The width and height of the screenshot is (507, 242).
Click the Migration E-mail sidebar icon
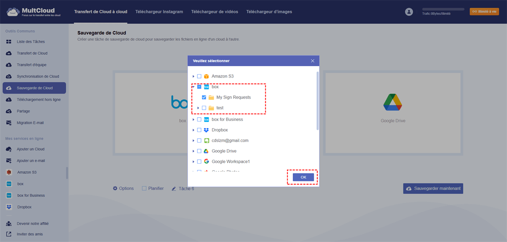click(9, 123)
